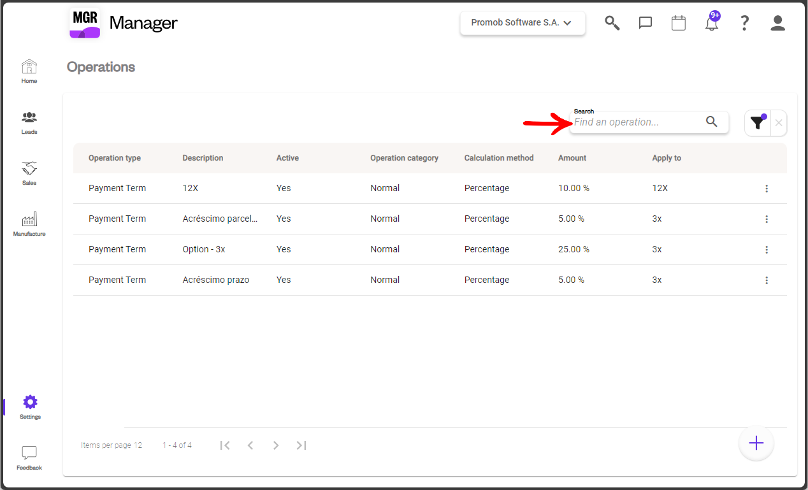The image size is (808, 490).
Task: Open the notifications bell with 9+ badge
Action: pyautogui.click(x=712, y=22)
